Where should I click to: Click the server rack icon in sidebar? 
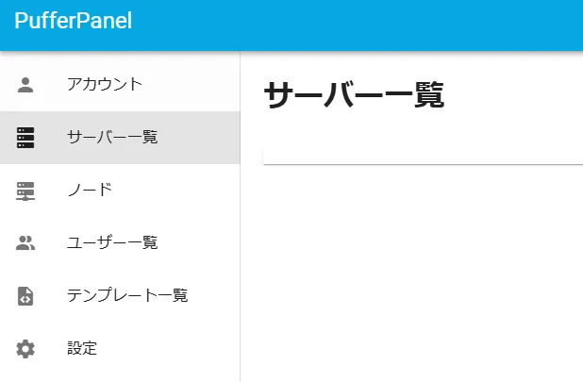pyautogui.click(x=25, y=138)
